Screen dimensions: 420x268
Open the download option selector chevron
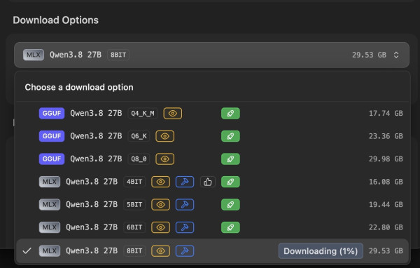coord(396,55)
